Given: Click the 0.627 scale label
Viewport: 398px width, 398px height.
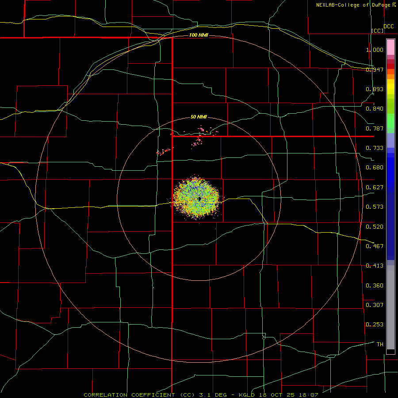Looking at the screenshot, I should [375, 188].
